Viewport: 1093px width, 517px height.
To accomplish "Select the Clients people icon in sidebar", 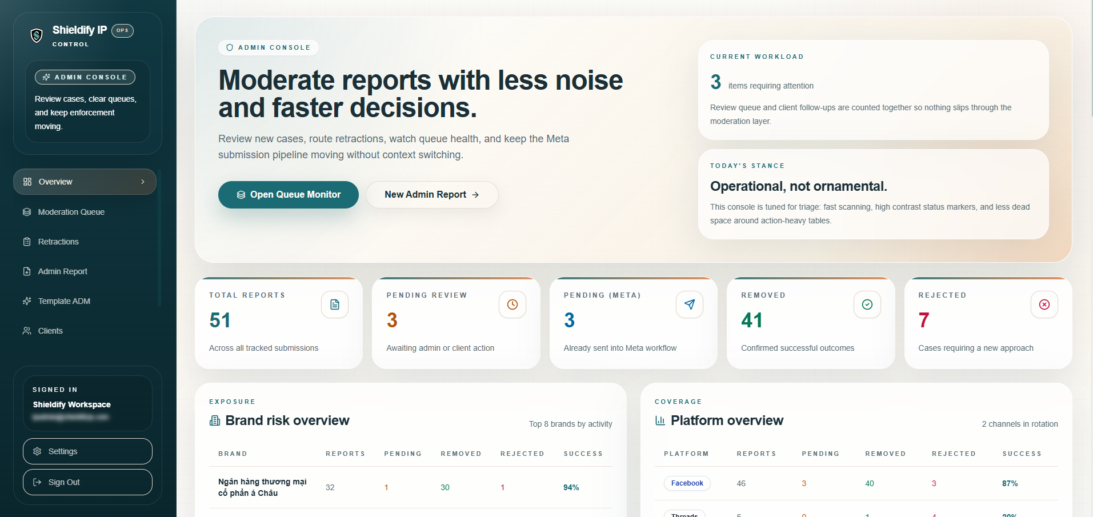I will click(x=27, y=330).
